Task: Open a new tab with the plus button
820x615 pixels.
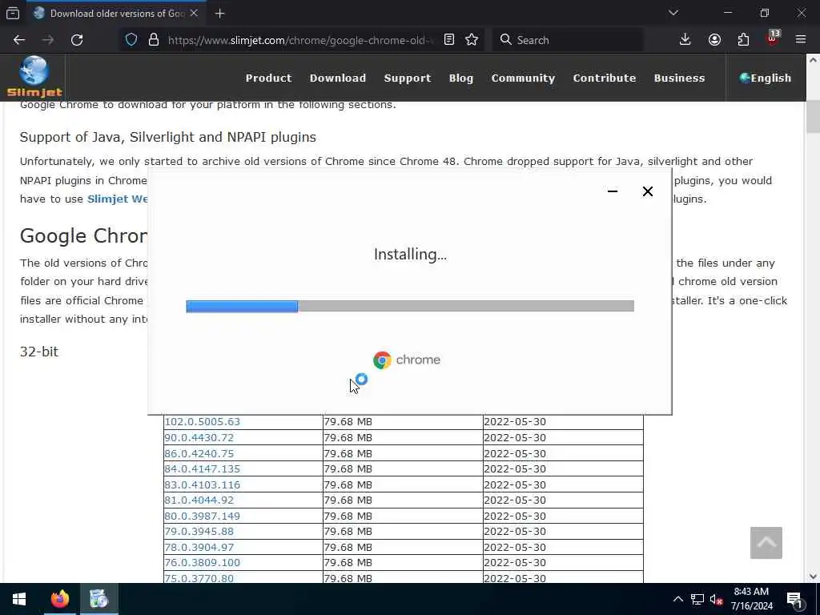Action: tap(219, 14)
